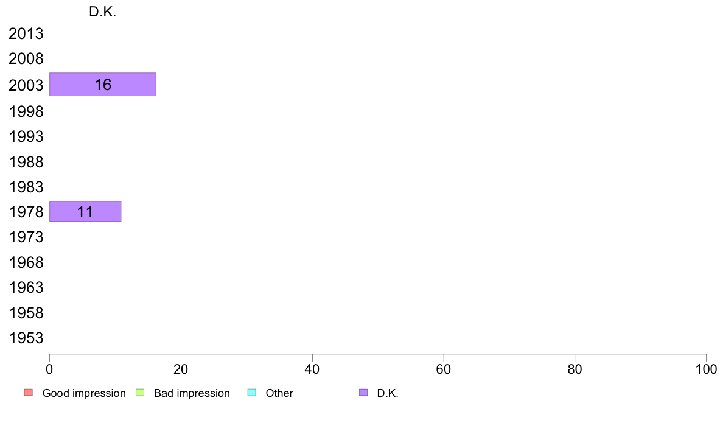
Task: Click the 40 tick on the x-axis
Action: point(312,369)
